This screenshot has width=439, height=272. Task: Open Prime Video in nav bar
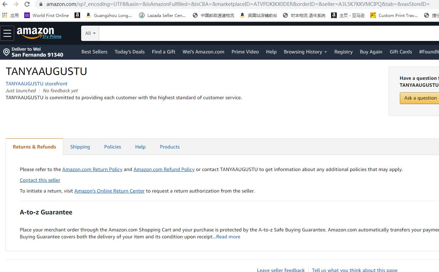(x=245, y=52)
